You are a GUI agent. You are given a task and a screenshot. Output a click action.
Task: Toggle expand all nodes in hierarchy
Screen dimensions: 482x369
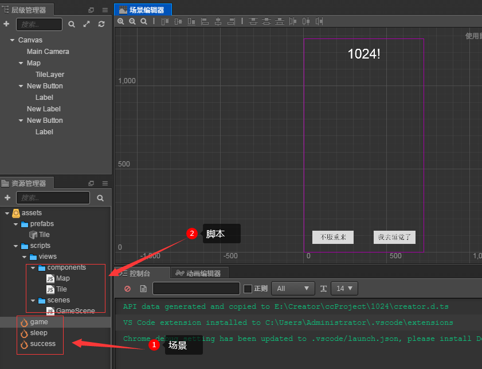point(87,24)
